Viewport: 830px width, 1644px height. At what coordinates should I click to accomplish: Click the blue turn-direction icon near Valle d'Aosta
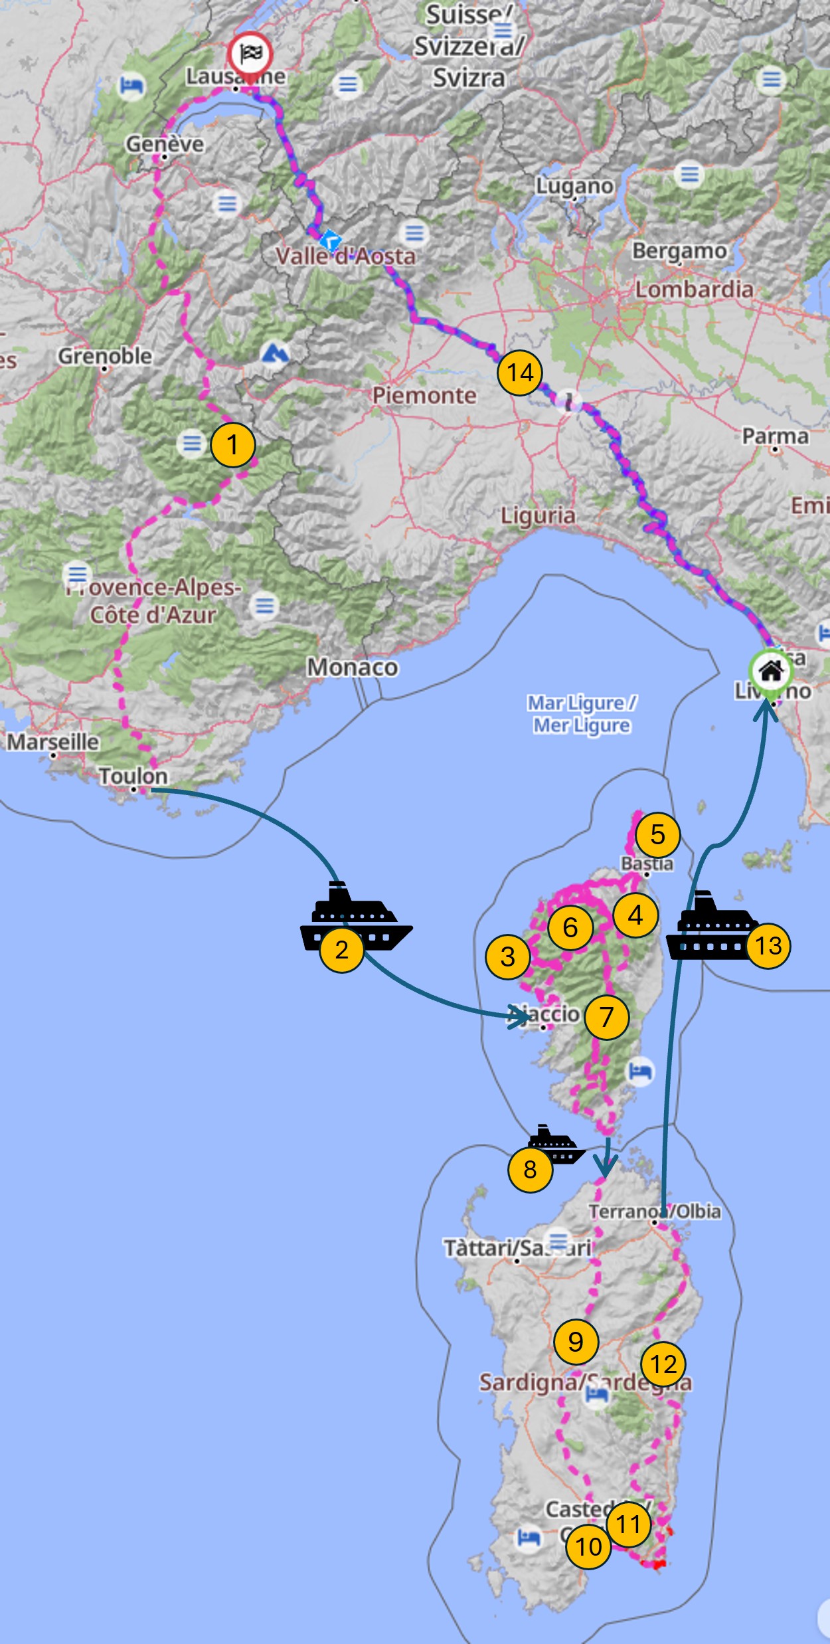pos(330,240)
